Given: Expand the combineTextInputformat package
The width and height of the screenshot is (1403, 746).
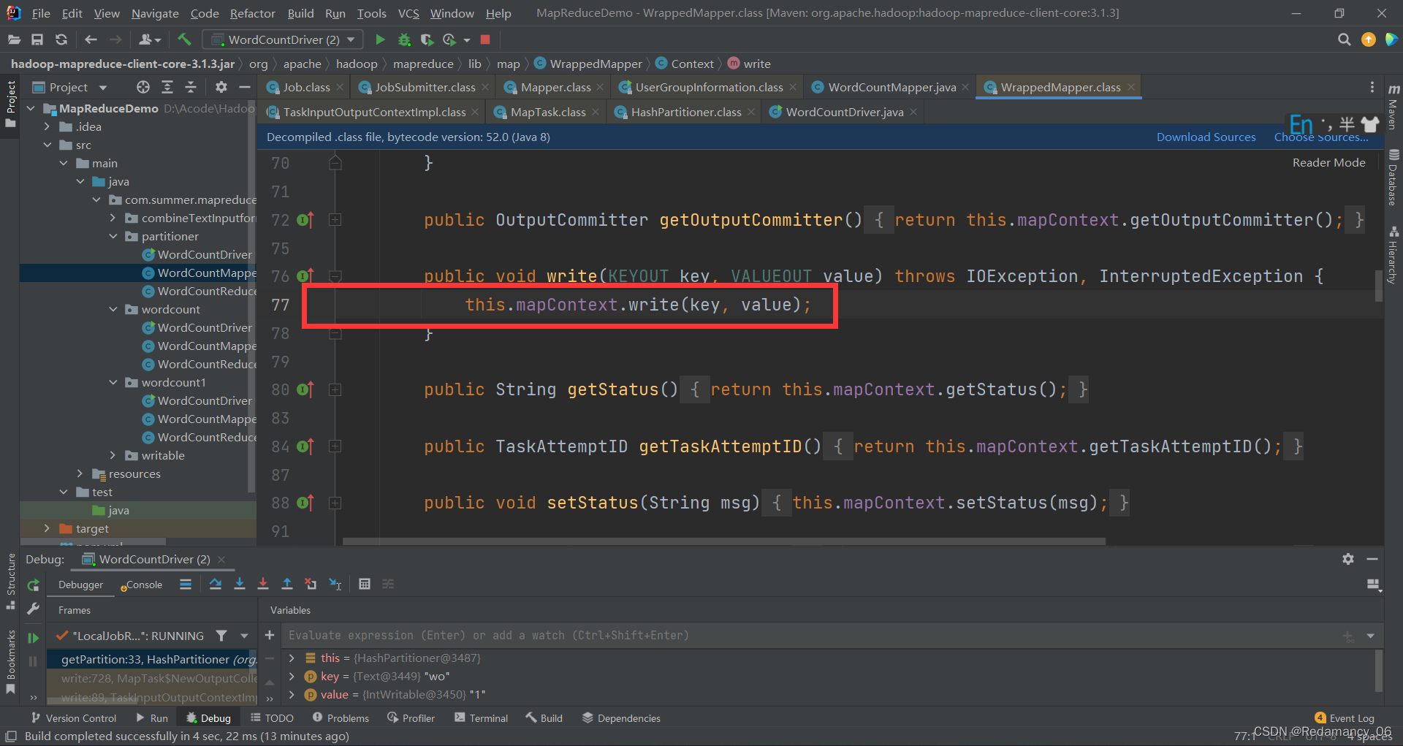Looking at the screenshot, I should (x=113, y=218).
